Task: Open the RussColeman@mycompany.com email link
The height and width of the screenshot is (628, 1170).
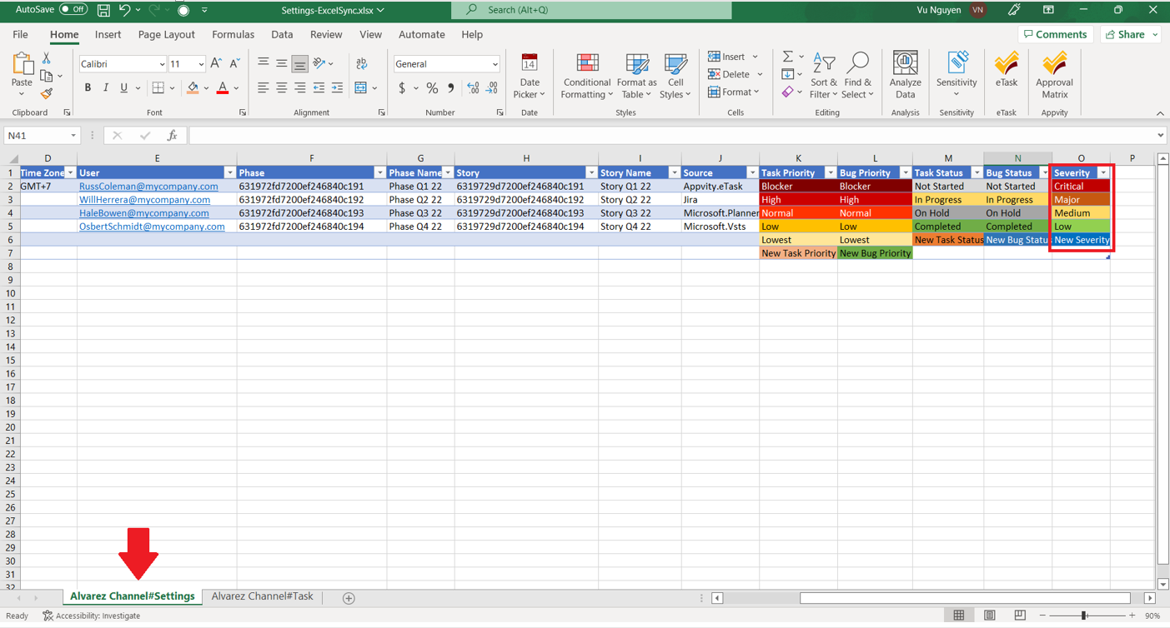Action: 148,187
